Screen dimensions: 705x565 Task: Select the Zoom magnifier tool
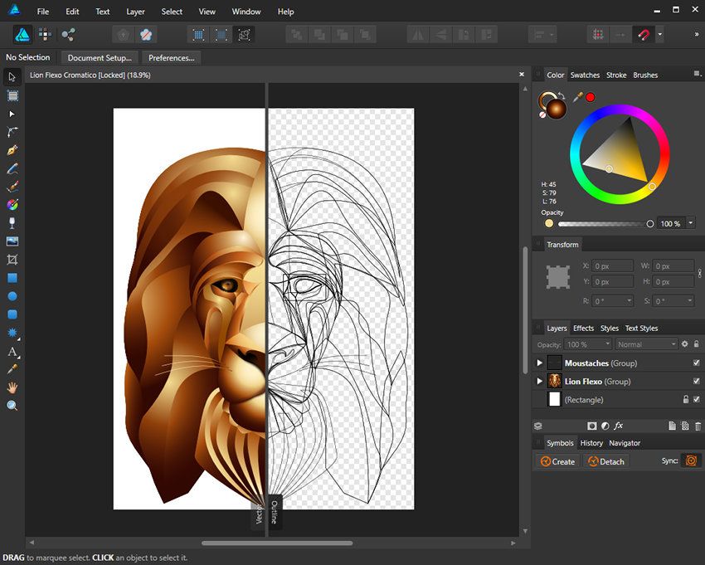(x=12, y=406)
